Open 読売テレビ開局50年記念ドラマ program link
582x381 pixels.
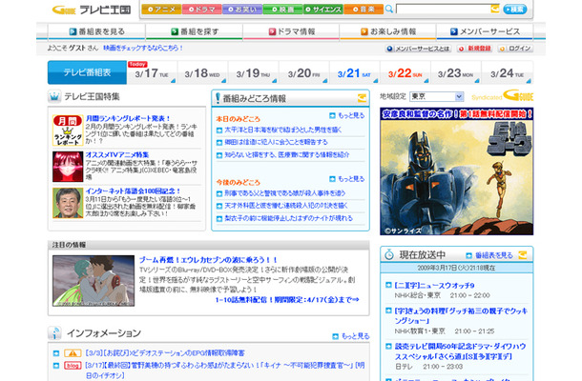pos(460,351)
